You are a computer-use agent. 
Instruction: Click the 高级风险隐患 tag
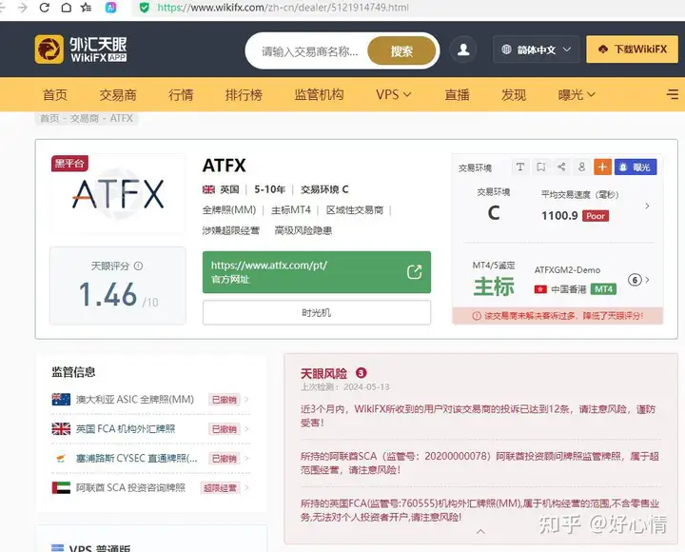[303, 230]
